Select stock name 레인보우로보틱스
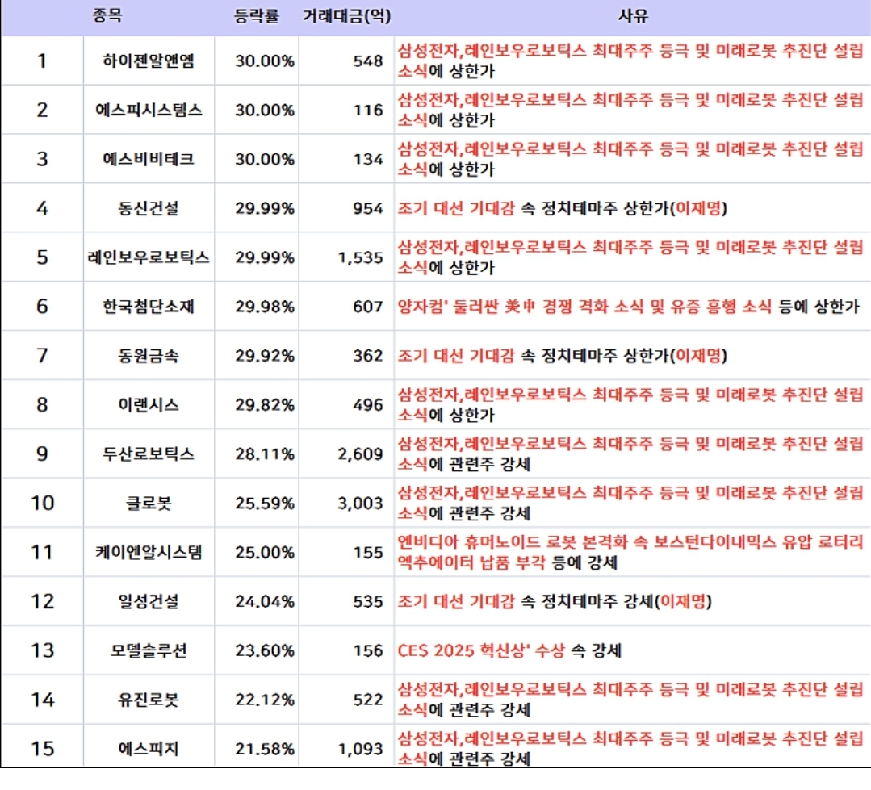This screenshot has width=871, height=790. [149, 257]
